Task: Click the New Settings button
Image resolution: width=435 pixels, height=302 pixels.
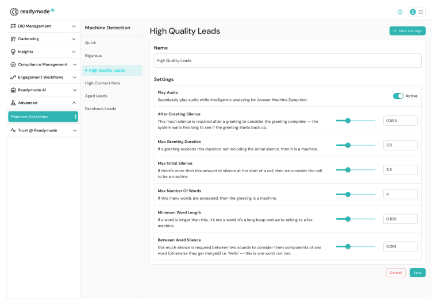Action: tap(407, 30)
